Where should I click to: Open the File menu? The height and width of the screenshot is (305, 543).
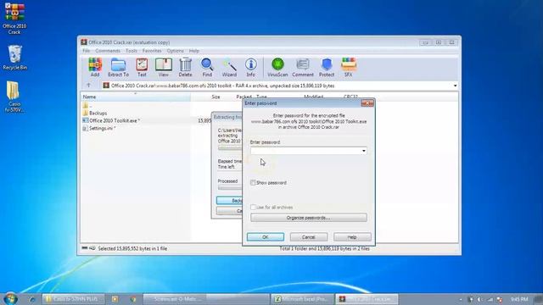[87, 51]
